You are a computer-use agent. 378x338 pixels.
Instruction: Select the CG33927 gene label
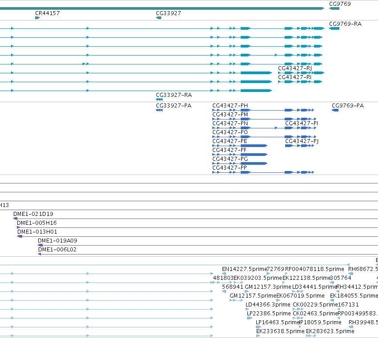coord(168,13)
